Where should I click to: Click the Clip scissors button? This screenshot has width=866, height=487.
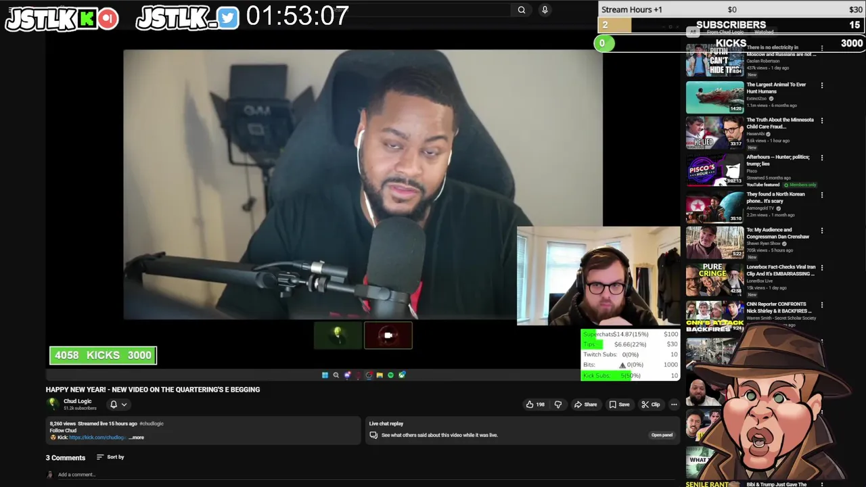point(651,404)
